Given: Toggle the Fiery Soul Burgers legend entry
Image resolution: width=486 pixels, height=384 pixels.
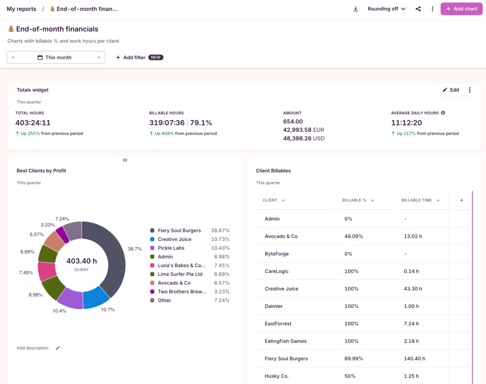Looking at the screenshot, I should (x=176, y=230).
